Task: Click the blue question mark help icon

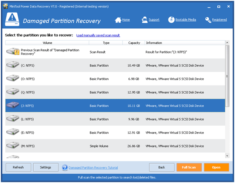Action: pyautogui.click(x=65, y=167)
